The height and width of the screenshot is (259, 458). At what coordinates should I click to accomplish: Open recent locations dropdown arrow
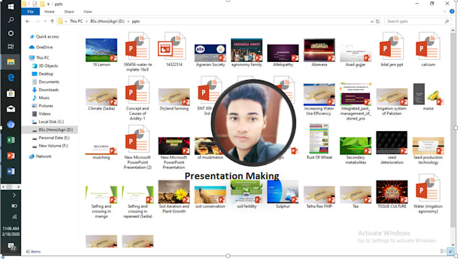click(45, 22)
